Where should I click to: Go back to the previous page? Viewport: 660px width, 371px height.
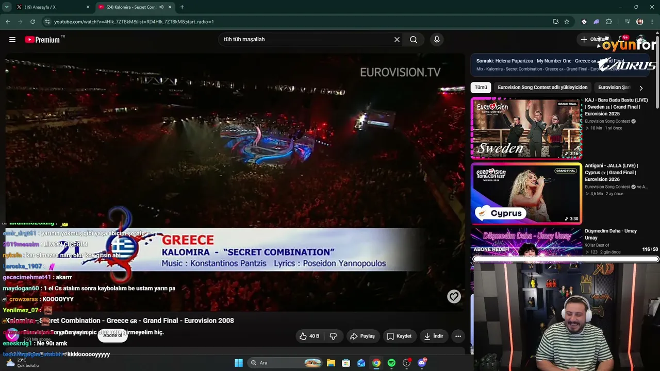[8, 22]
